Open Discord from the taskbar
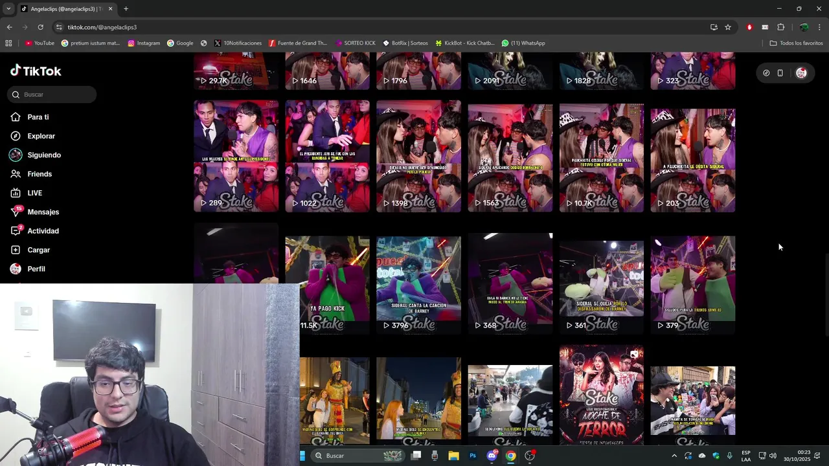 (x=492, y=456)
